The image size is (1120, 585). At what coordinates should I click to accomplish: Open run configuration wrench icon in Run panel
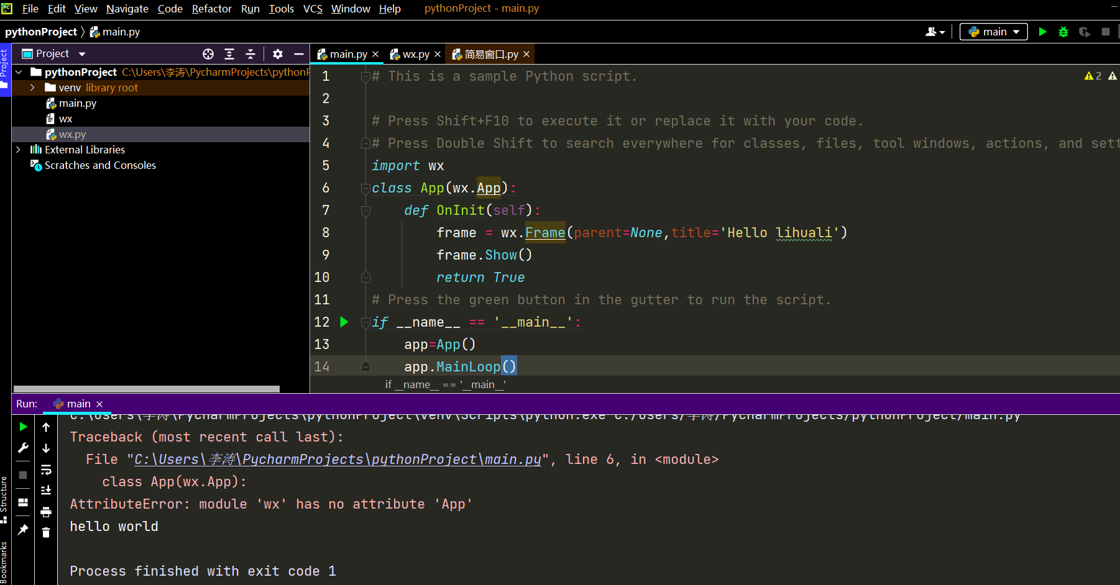[x=23, y=448]
